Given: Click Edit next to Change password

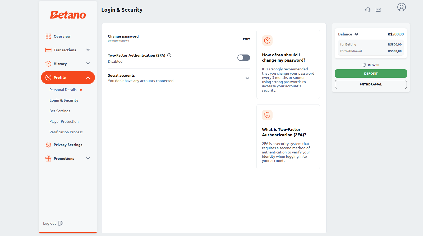Looking at the screenshot, I should pyautogui.click(x=246, y=39).
